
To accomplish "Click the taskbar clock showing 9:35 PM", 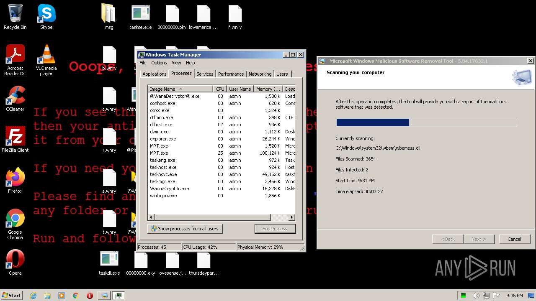I will 514,296.
